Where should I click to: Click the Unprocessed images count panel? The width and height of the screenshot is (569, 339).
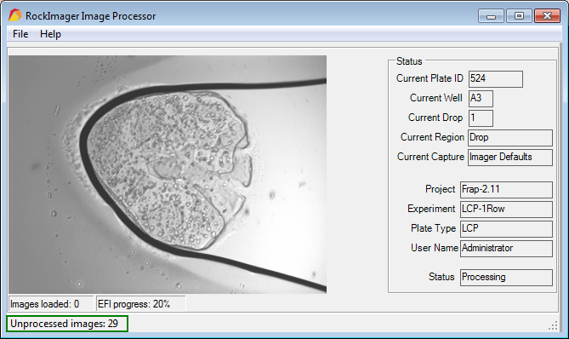coord(67,324)
